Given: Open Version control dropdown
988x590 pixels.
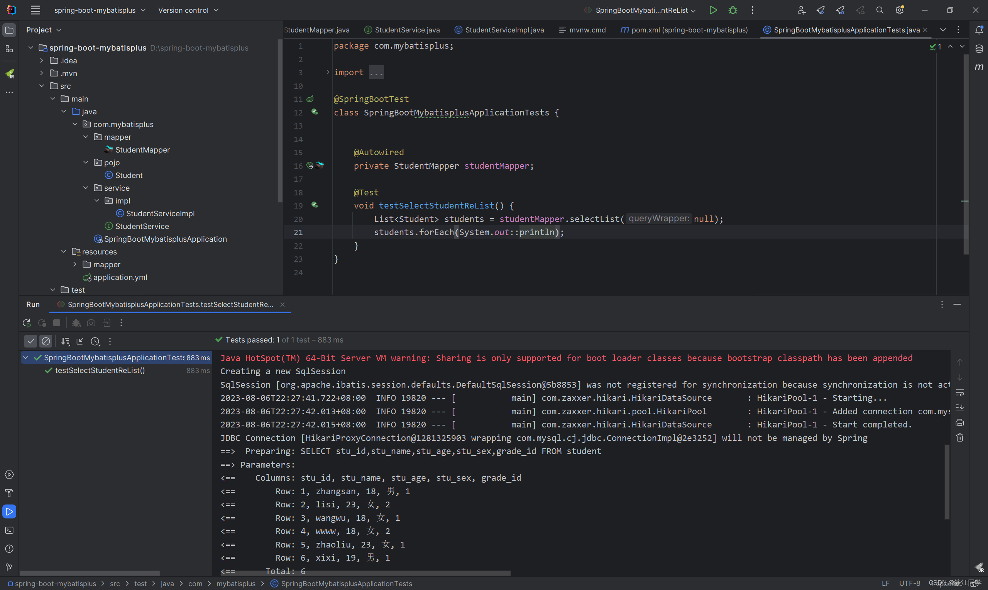Looking at the screenshot, I should [x=188, y=10].
